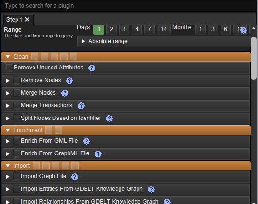Tick the Merge Nodes checkbox

(x=17, y=93)
